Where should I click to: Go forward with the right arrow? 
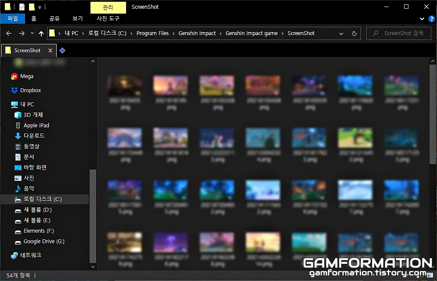pyautogui.click(x=22, y=33)
